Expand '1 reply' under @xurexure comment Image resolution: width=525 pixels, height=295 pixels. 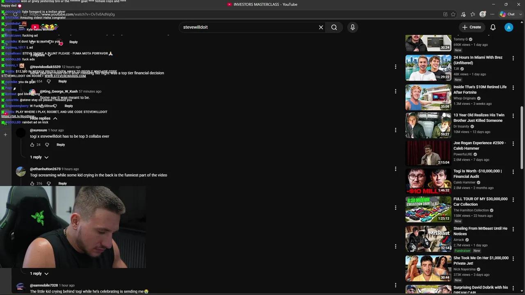tap(39, 157)
